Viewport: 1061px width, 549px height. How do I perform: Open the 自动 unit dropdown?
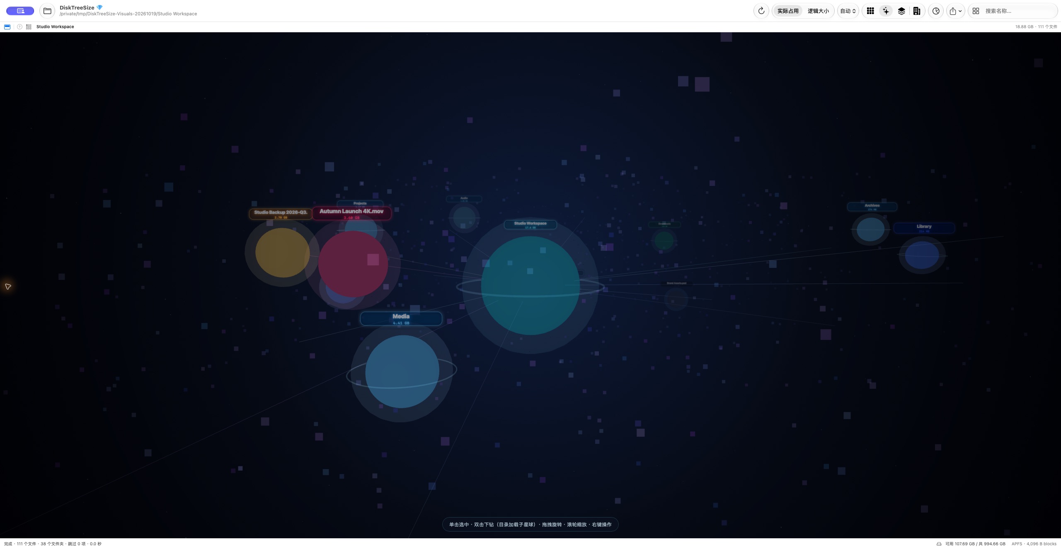848,11
